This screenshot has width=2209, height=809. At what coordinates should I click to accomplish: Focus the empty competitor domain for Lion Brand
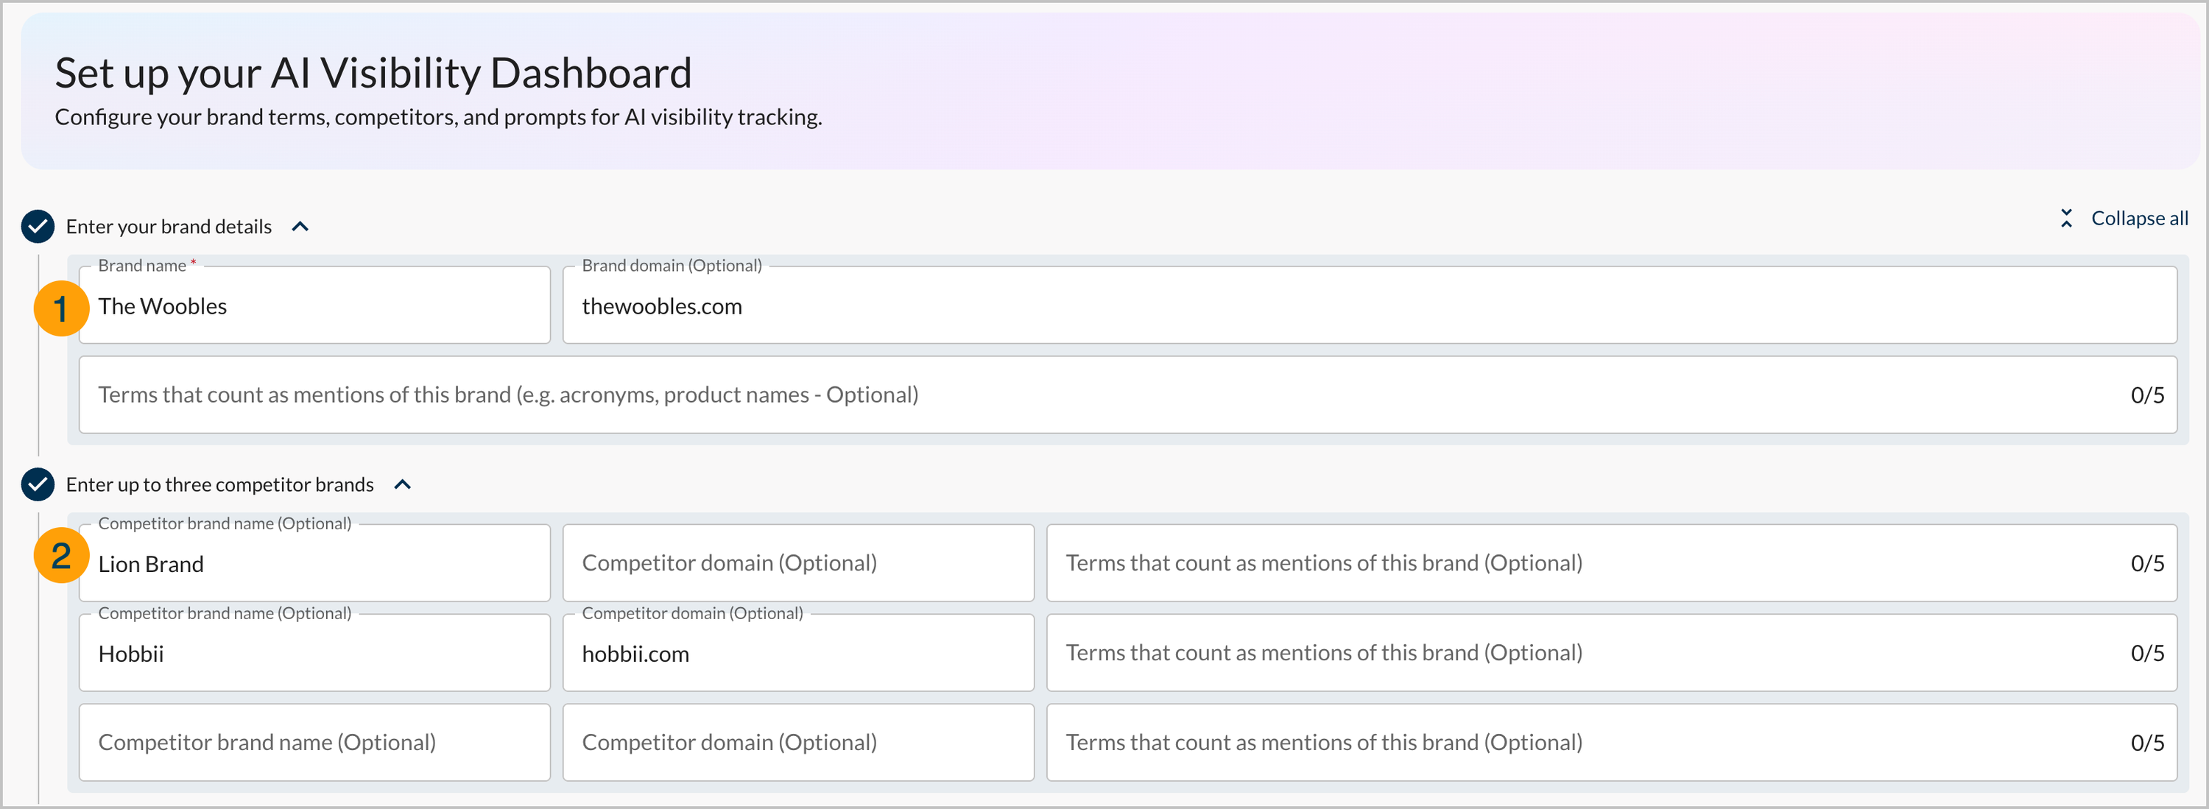[x=798, y=563]
